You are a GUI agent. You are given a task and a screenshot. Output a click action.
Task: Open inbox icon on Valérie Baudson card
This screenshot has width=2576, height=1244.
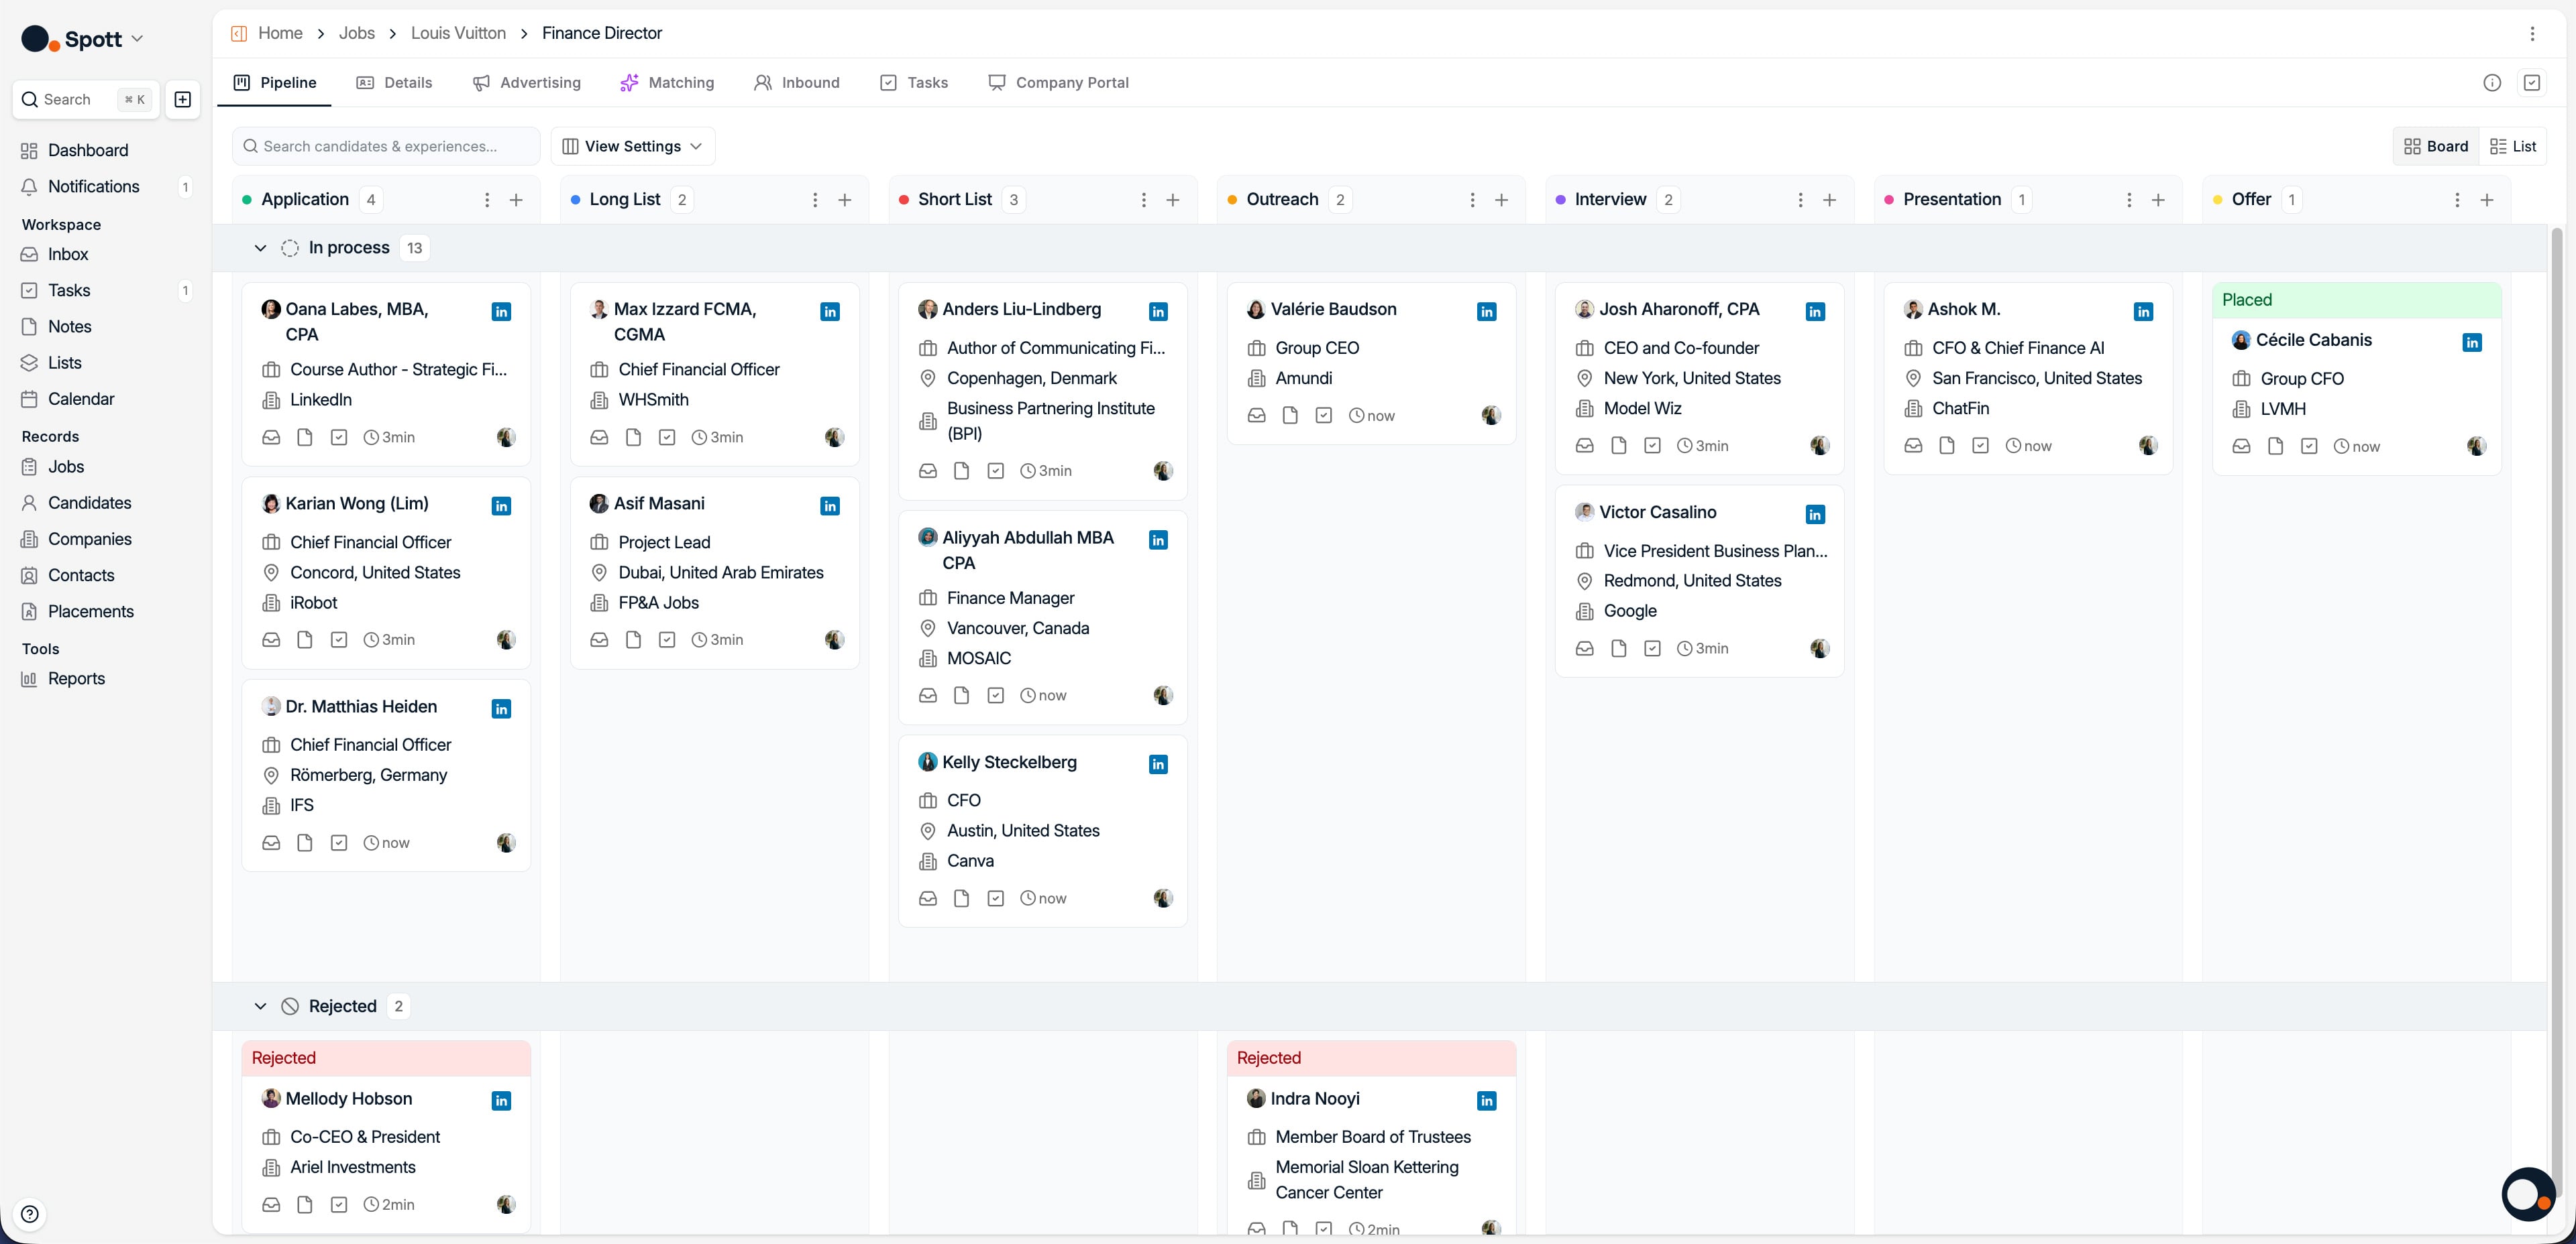point(1256,416)
